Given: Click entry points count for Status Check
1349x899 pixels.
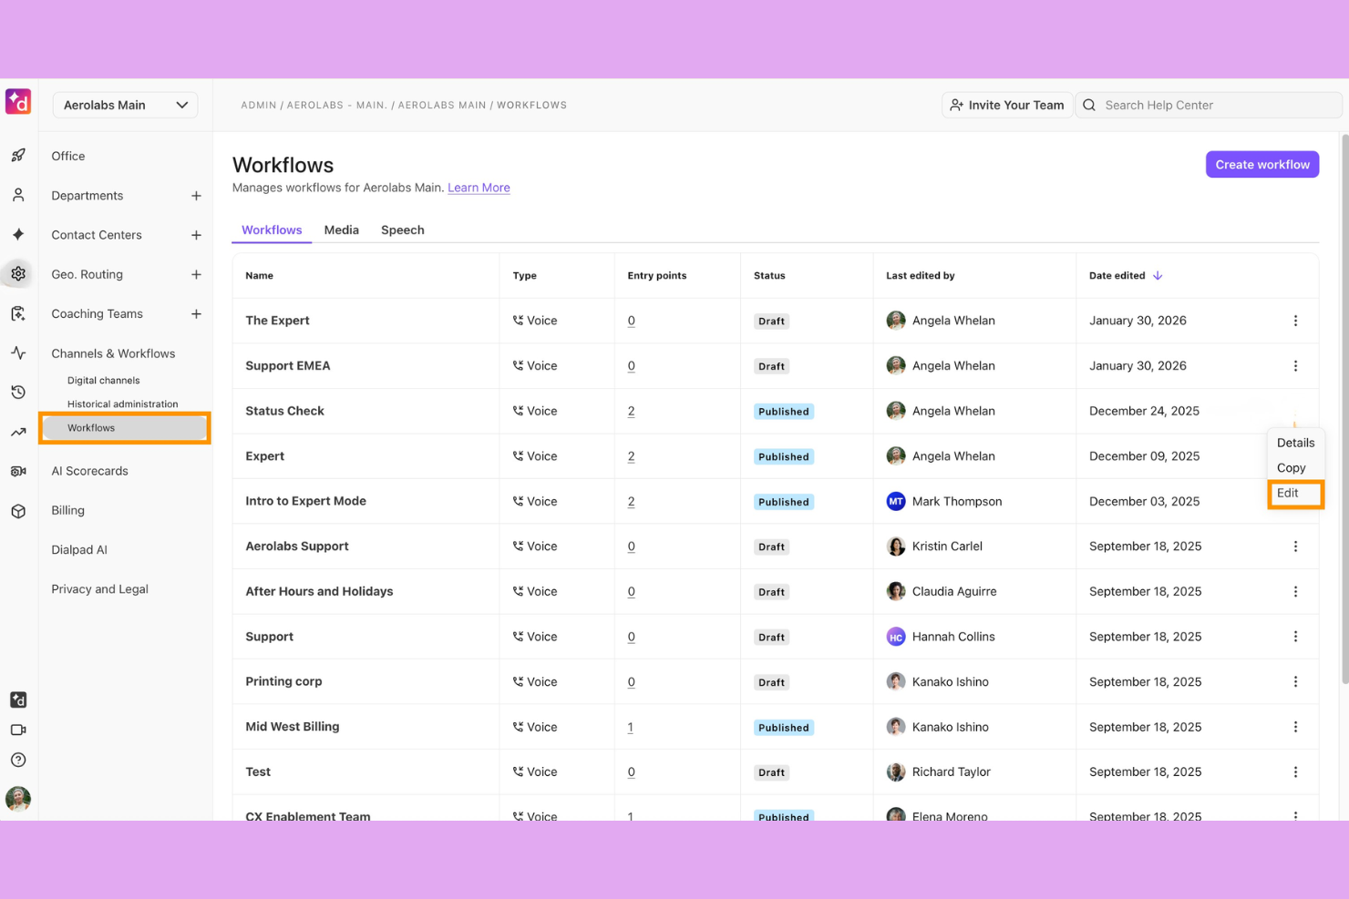Looking at the screenshot, I should (x=631, y=411).
